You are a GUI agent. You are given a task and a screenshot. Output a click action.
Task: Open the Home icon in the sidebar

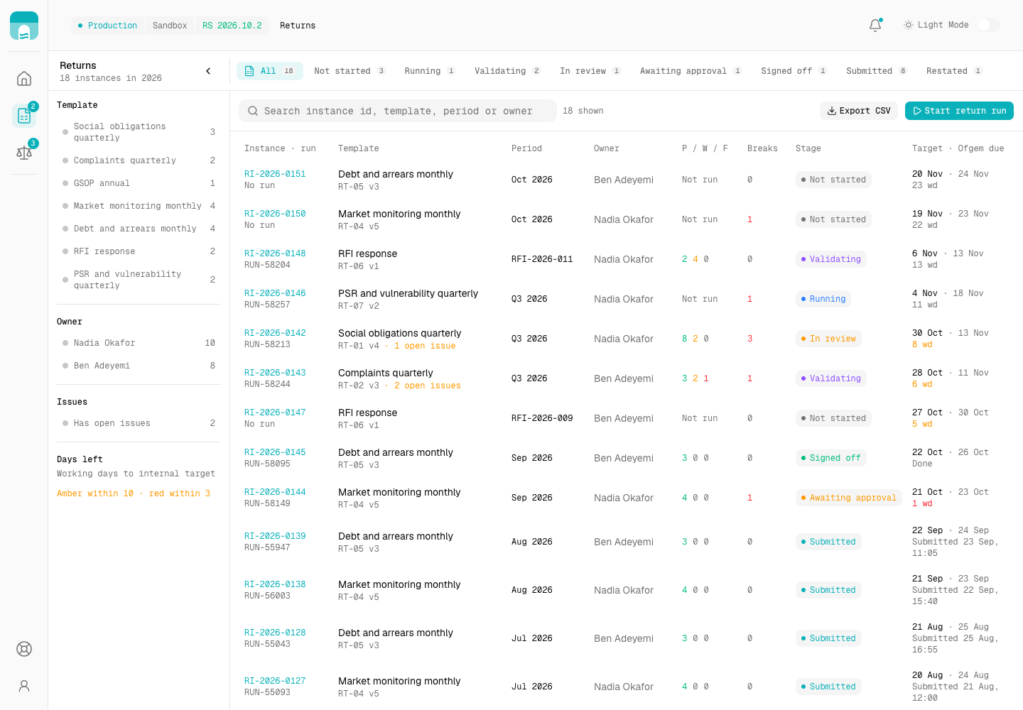tap(24, 78)
